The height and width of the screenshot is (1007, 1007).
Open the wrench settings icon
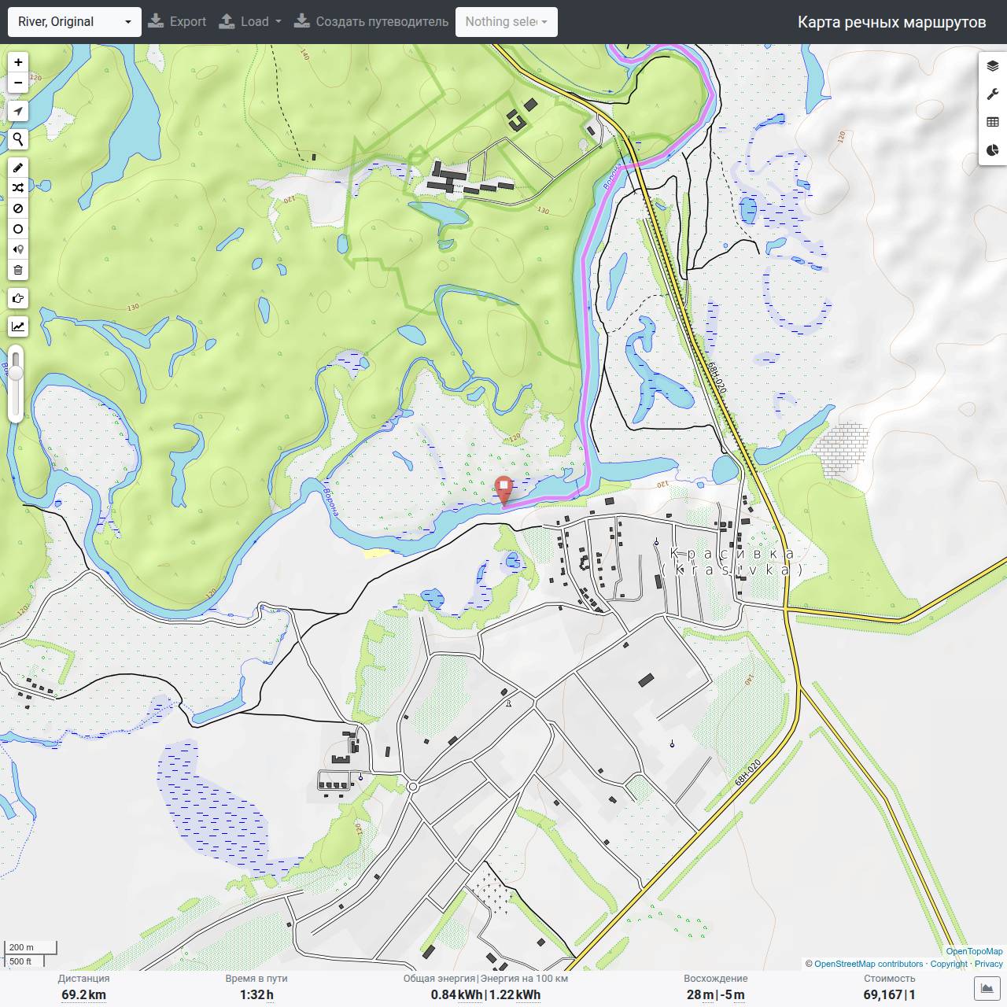tap(993, 94)
